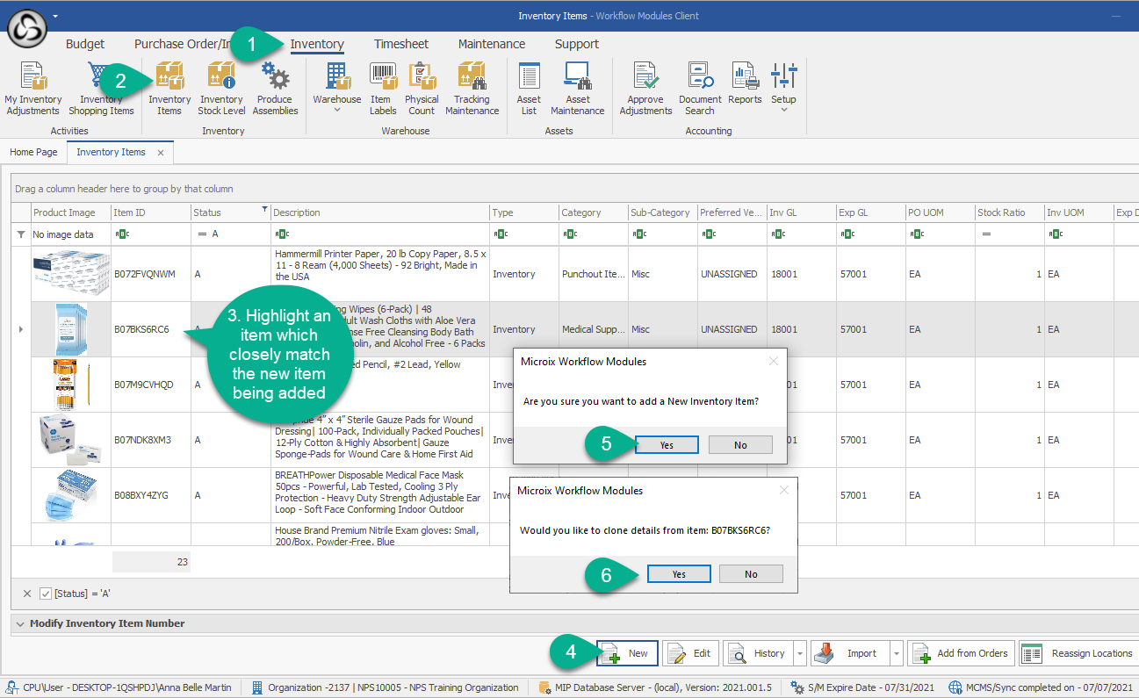Open the Reports icon
Image resolution: width=1139 pixels, height=698 pixels.
point(745,90)
